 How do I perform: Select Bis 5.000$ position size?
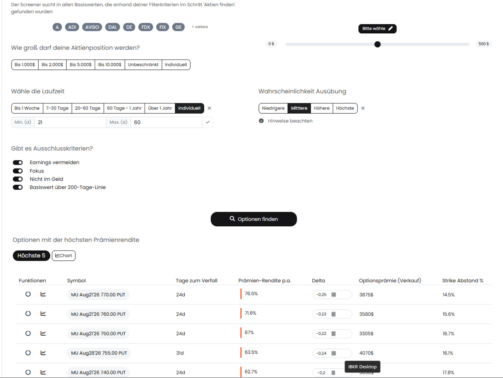coord(81,65)
